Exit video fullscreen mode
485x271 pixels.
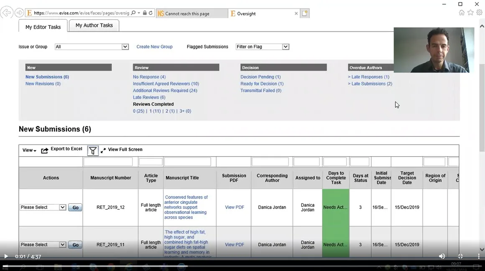(460, 256)
